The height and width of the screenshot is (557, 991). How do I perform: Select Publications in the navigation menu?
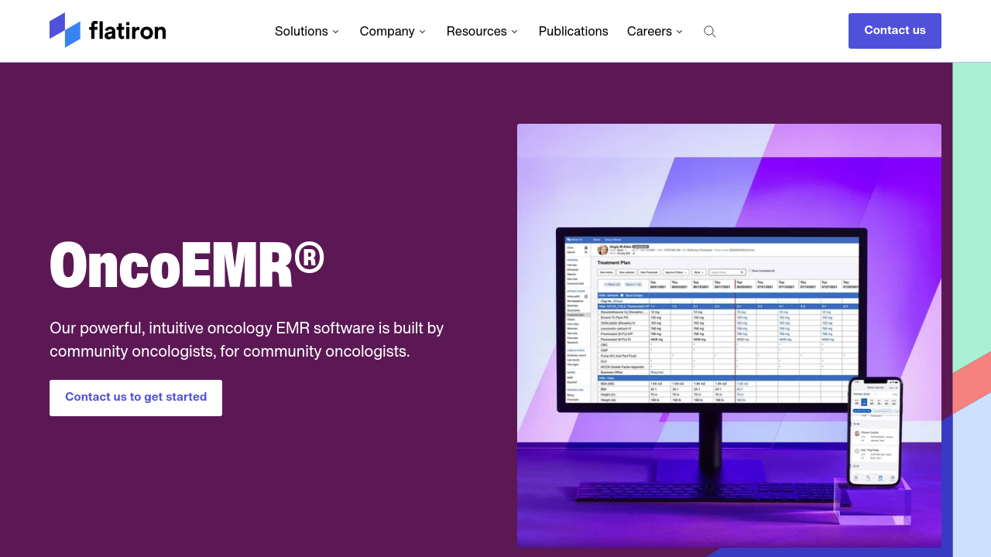pyautogui.click(x=573, y=31)
